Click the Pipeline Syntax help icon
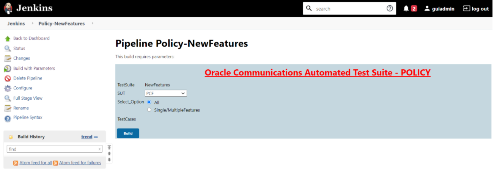This screenshot has width=494, height=169. pyautogui.click(x=8, y=118)
